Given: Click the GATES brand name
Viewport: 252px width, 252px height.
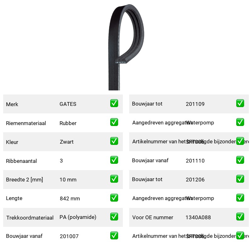Looking at the screenshot, I should point(68,104).
